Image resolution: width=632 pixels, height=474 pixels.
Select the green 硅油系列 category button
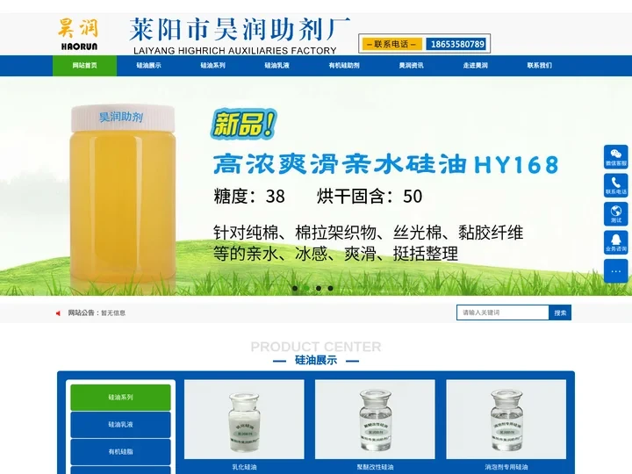(121, 398)
